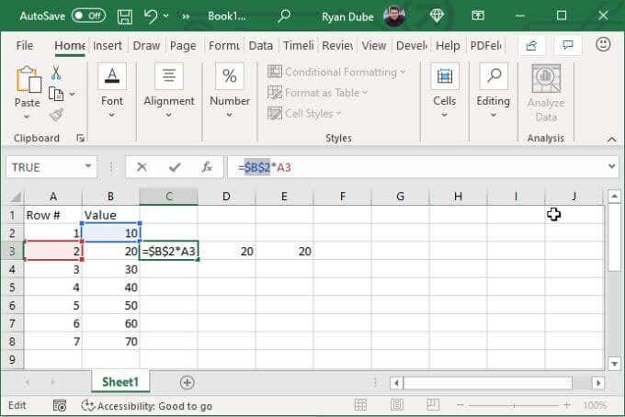The image size is (625, 417).
Task: Click the Format Painter brush icon
Action: tap(56, 115)
